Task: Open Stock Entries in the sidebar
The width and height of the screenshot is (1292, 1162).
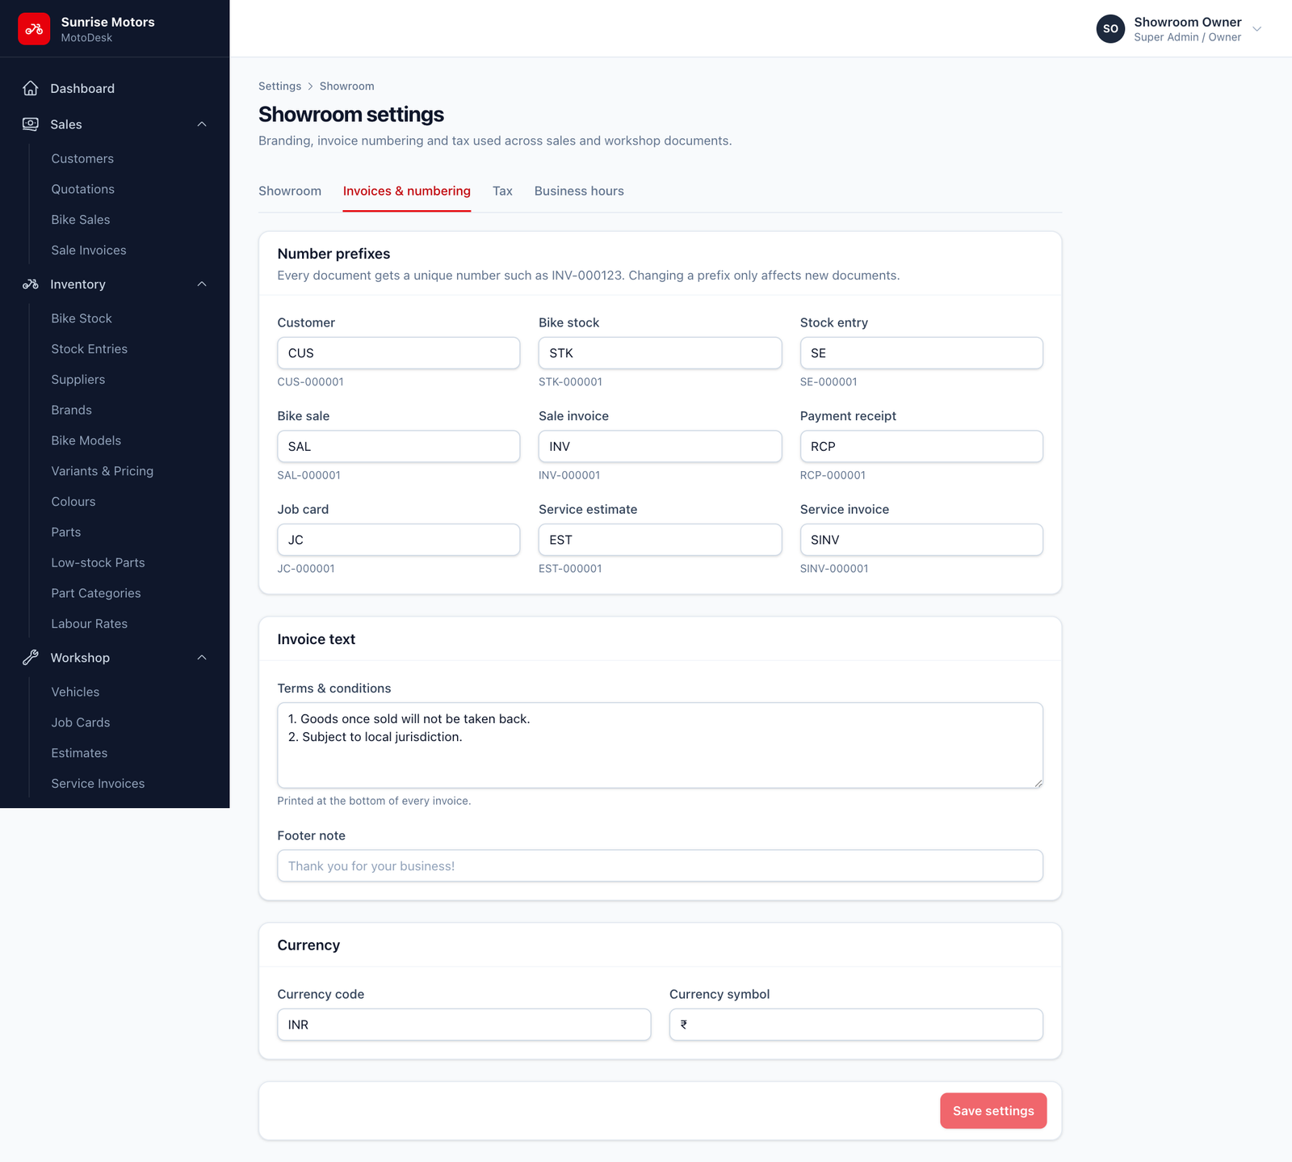Action: point(90,349)
